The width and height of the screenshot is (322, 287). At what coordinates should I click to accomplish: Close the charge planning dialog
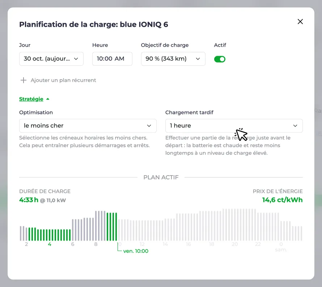[300, 22]
